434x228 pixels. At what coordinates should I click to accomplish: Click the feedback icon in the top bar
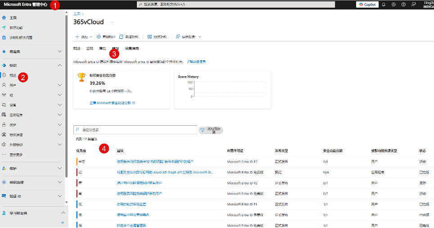tap(414, 5)
